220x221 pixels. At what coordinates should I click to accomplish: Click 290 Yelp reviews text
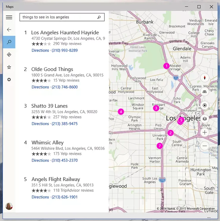(x=67, y=44)
